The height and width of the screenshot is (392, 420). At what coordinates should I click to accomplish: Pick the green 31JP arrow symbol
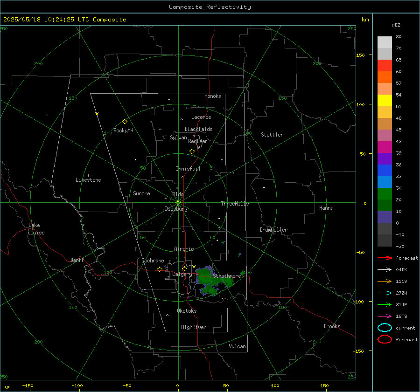[x=385, y=304]
